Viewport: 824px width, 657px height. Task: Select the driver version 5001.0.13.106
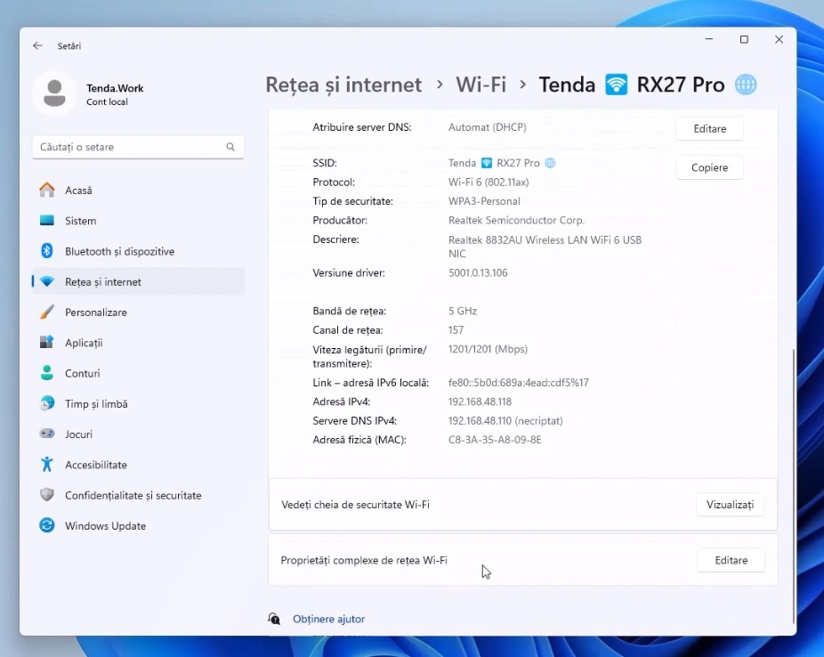pyautogui.click(x=478, y=272)
